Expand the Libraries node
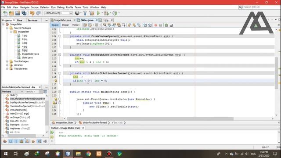281x158 pixels. click(x=7, y=65)
